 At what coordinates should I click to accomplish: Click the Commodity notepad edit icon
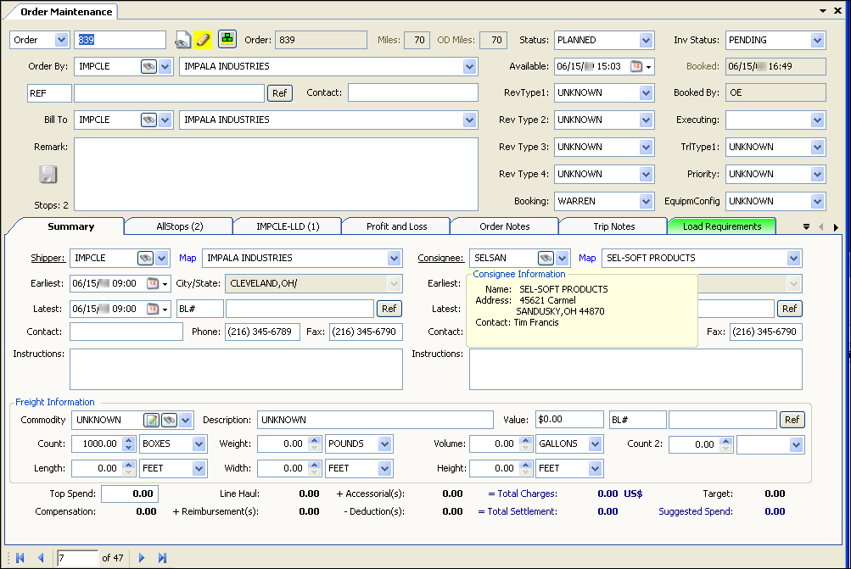[151, 420]
